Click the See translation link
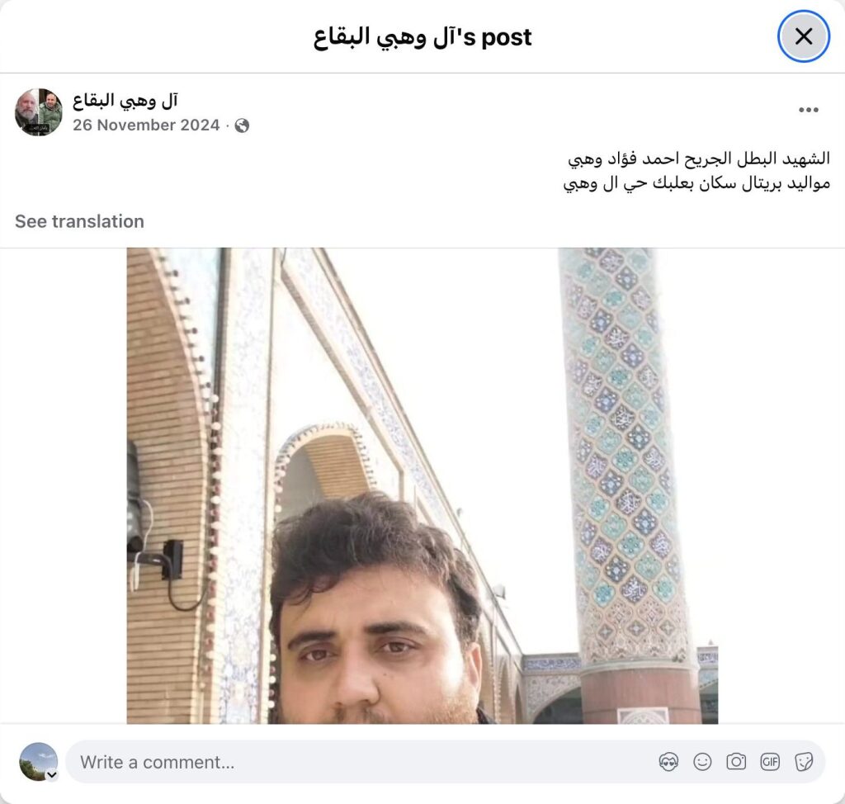 coord(79,221)
